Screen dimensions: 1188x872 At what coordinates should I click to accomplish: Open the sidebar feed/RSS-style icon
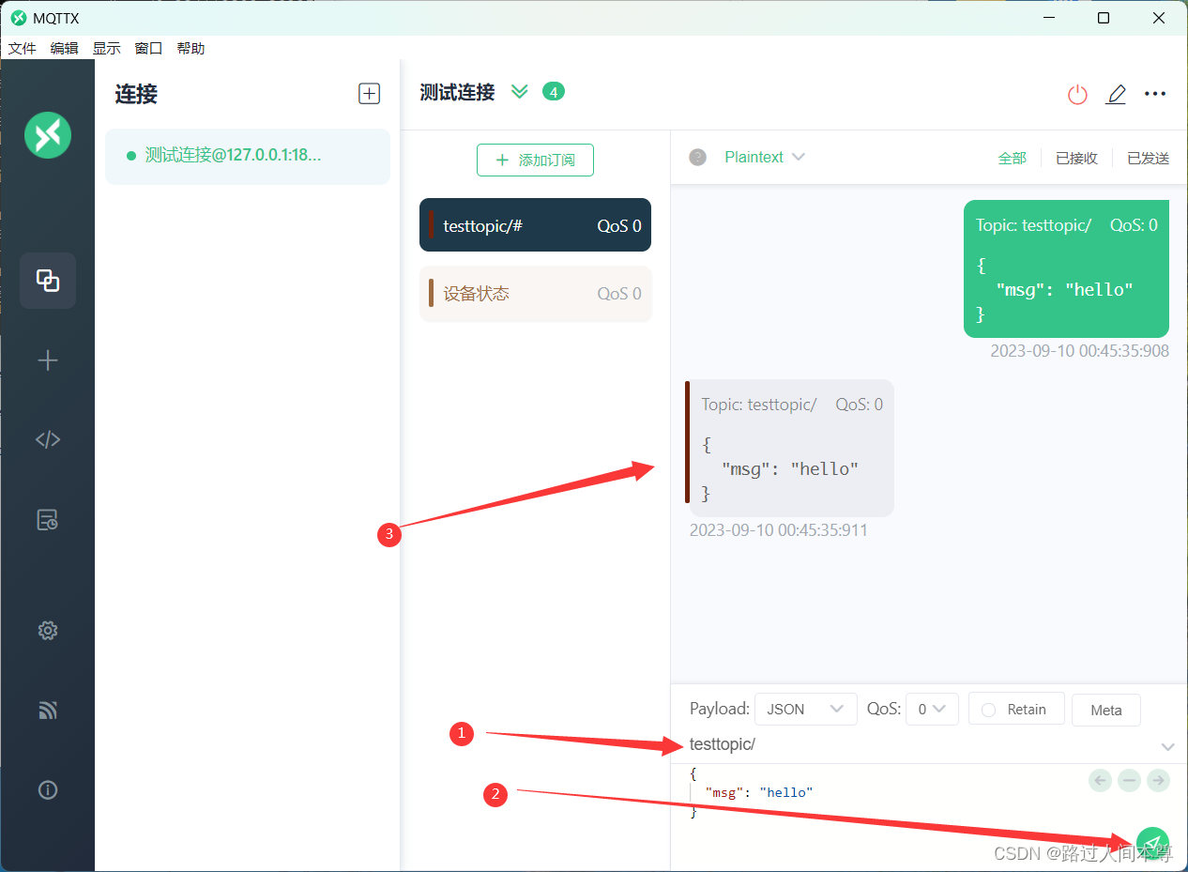coord(48,711)
